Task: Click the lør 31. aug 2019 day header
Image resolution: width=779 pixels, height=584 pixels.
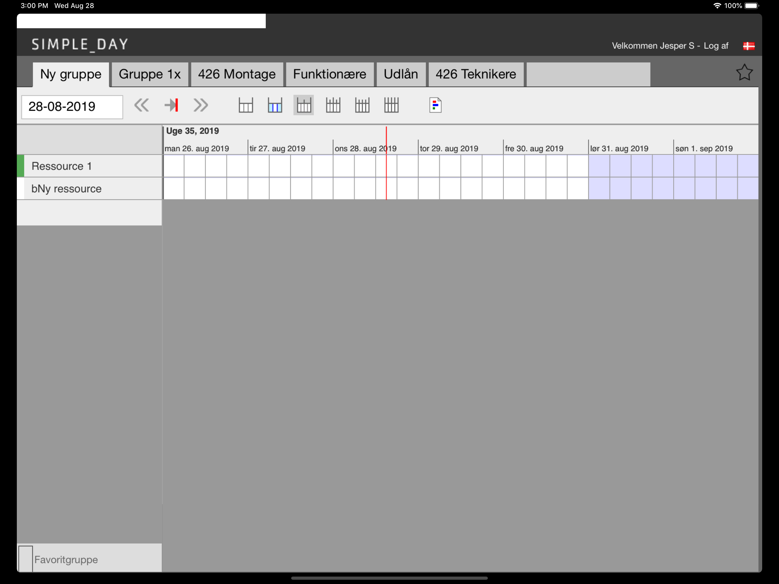Action: (x=619, y=149)
